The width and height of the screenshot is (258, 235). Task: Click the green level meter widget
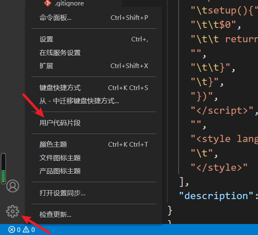pos(3,169)
